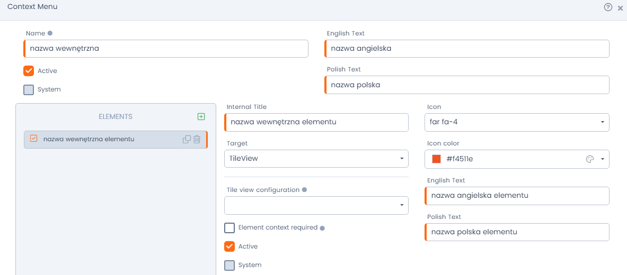Check the Element context required box
The height and width of the screenshot is (275, 627).
(x=229, y=228)
